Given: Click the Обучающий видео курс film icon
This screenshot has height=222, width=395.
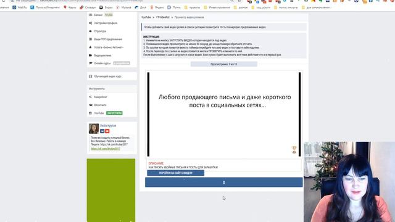Looking at the screenshot, I should coord(91,76).
